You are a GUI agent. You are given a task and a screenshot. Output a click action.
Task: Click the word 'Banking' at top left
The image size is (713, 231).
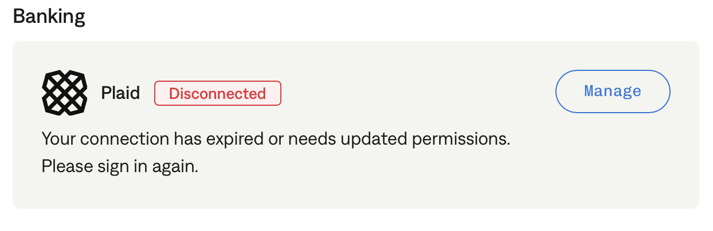[x=49, y=17]
